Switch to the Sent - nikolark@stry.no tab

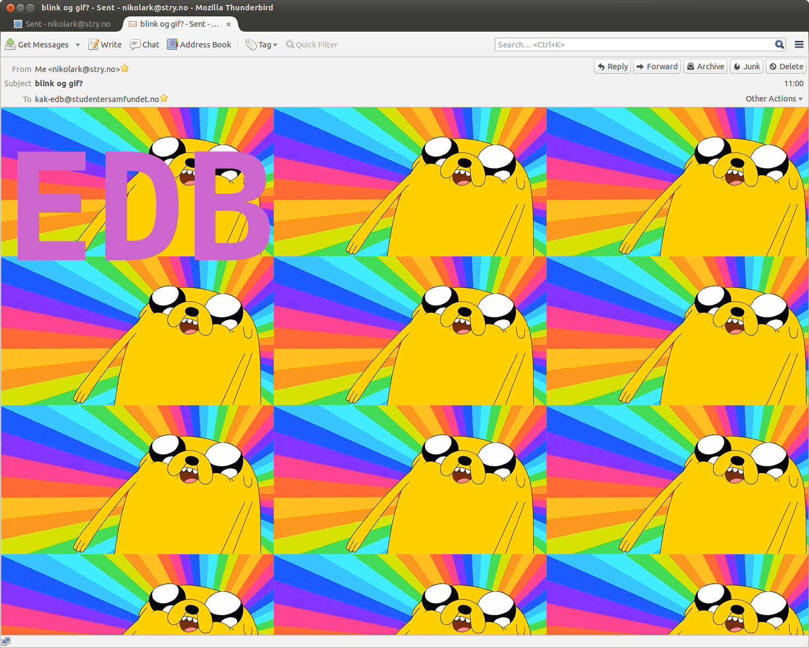pos(62,24)
